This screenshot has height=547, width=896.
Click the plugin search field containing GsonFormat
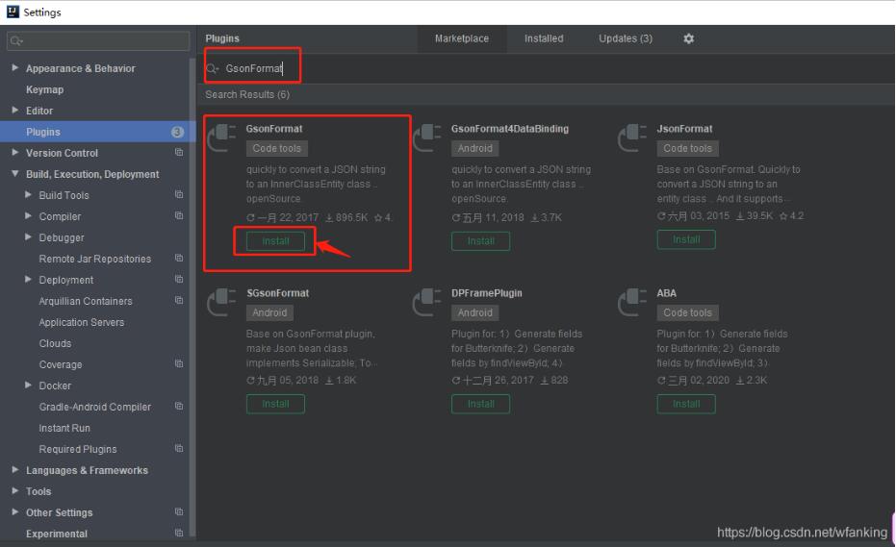pos(546,68)
